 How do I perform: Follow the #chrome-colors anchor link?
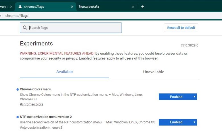tap(31, 104)
